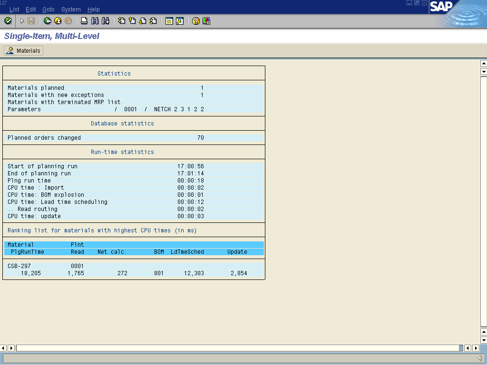Click the 'Planned orders changed' value 70
Screen dimensions: 487x365
pyautogui.click(x=201, y=138)
